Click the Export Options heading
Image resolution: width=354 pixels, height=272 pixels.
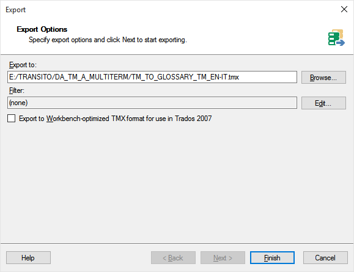point(42,29)
